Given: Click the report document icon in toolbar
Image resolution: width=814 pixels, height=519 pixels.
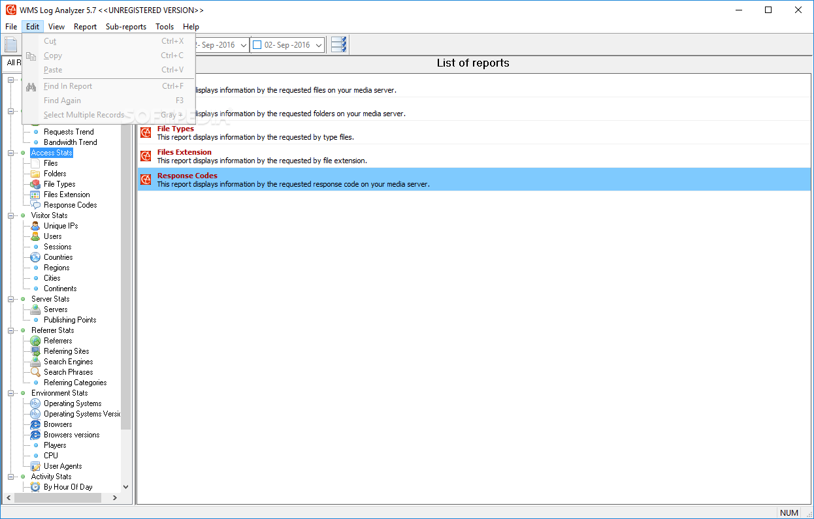Looking at the screenshot, I should [x=11, y=44].
